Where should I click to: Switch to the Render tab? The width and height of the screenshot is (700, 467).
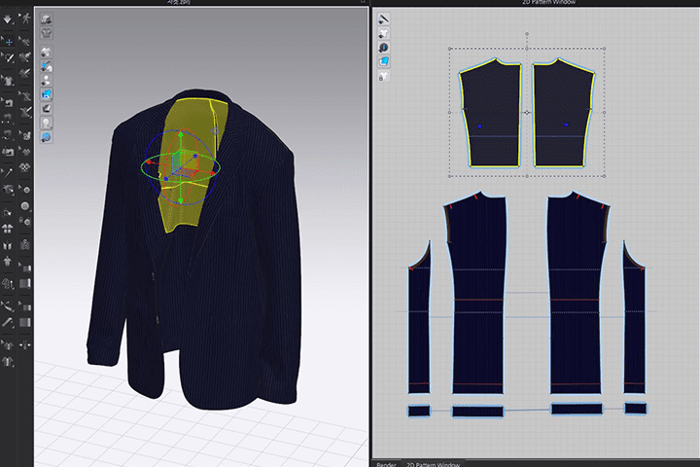click(x=387, y=464)
